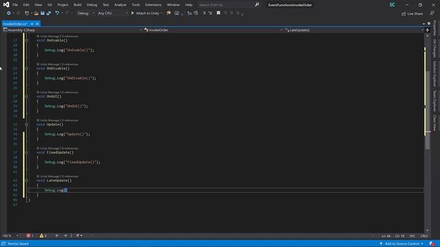440x247 pixels.
Task: Click the feedback icon beside Live Share
Action: (x=432, y=14)
